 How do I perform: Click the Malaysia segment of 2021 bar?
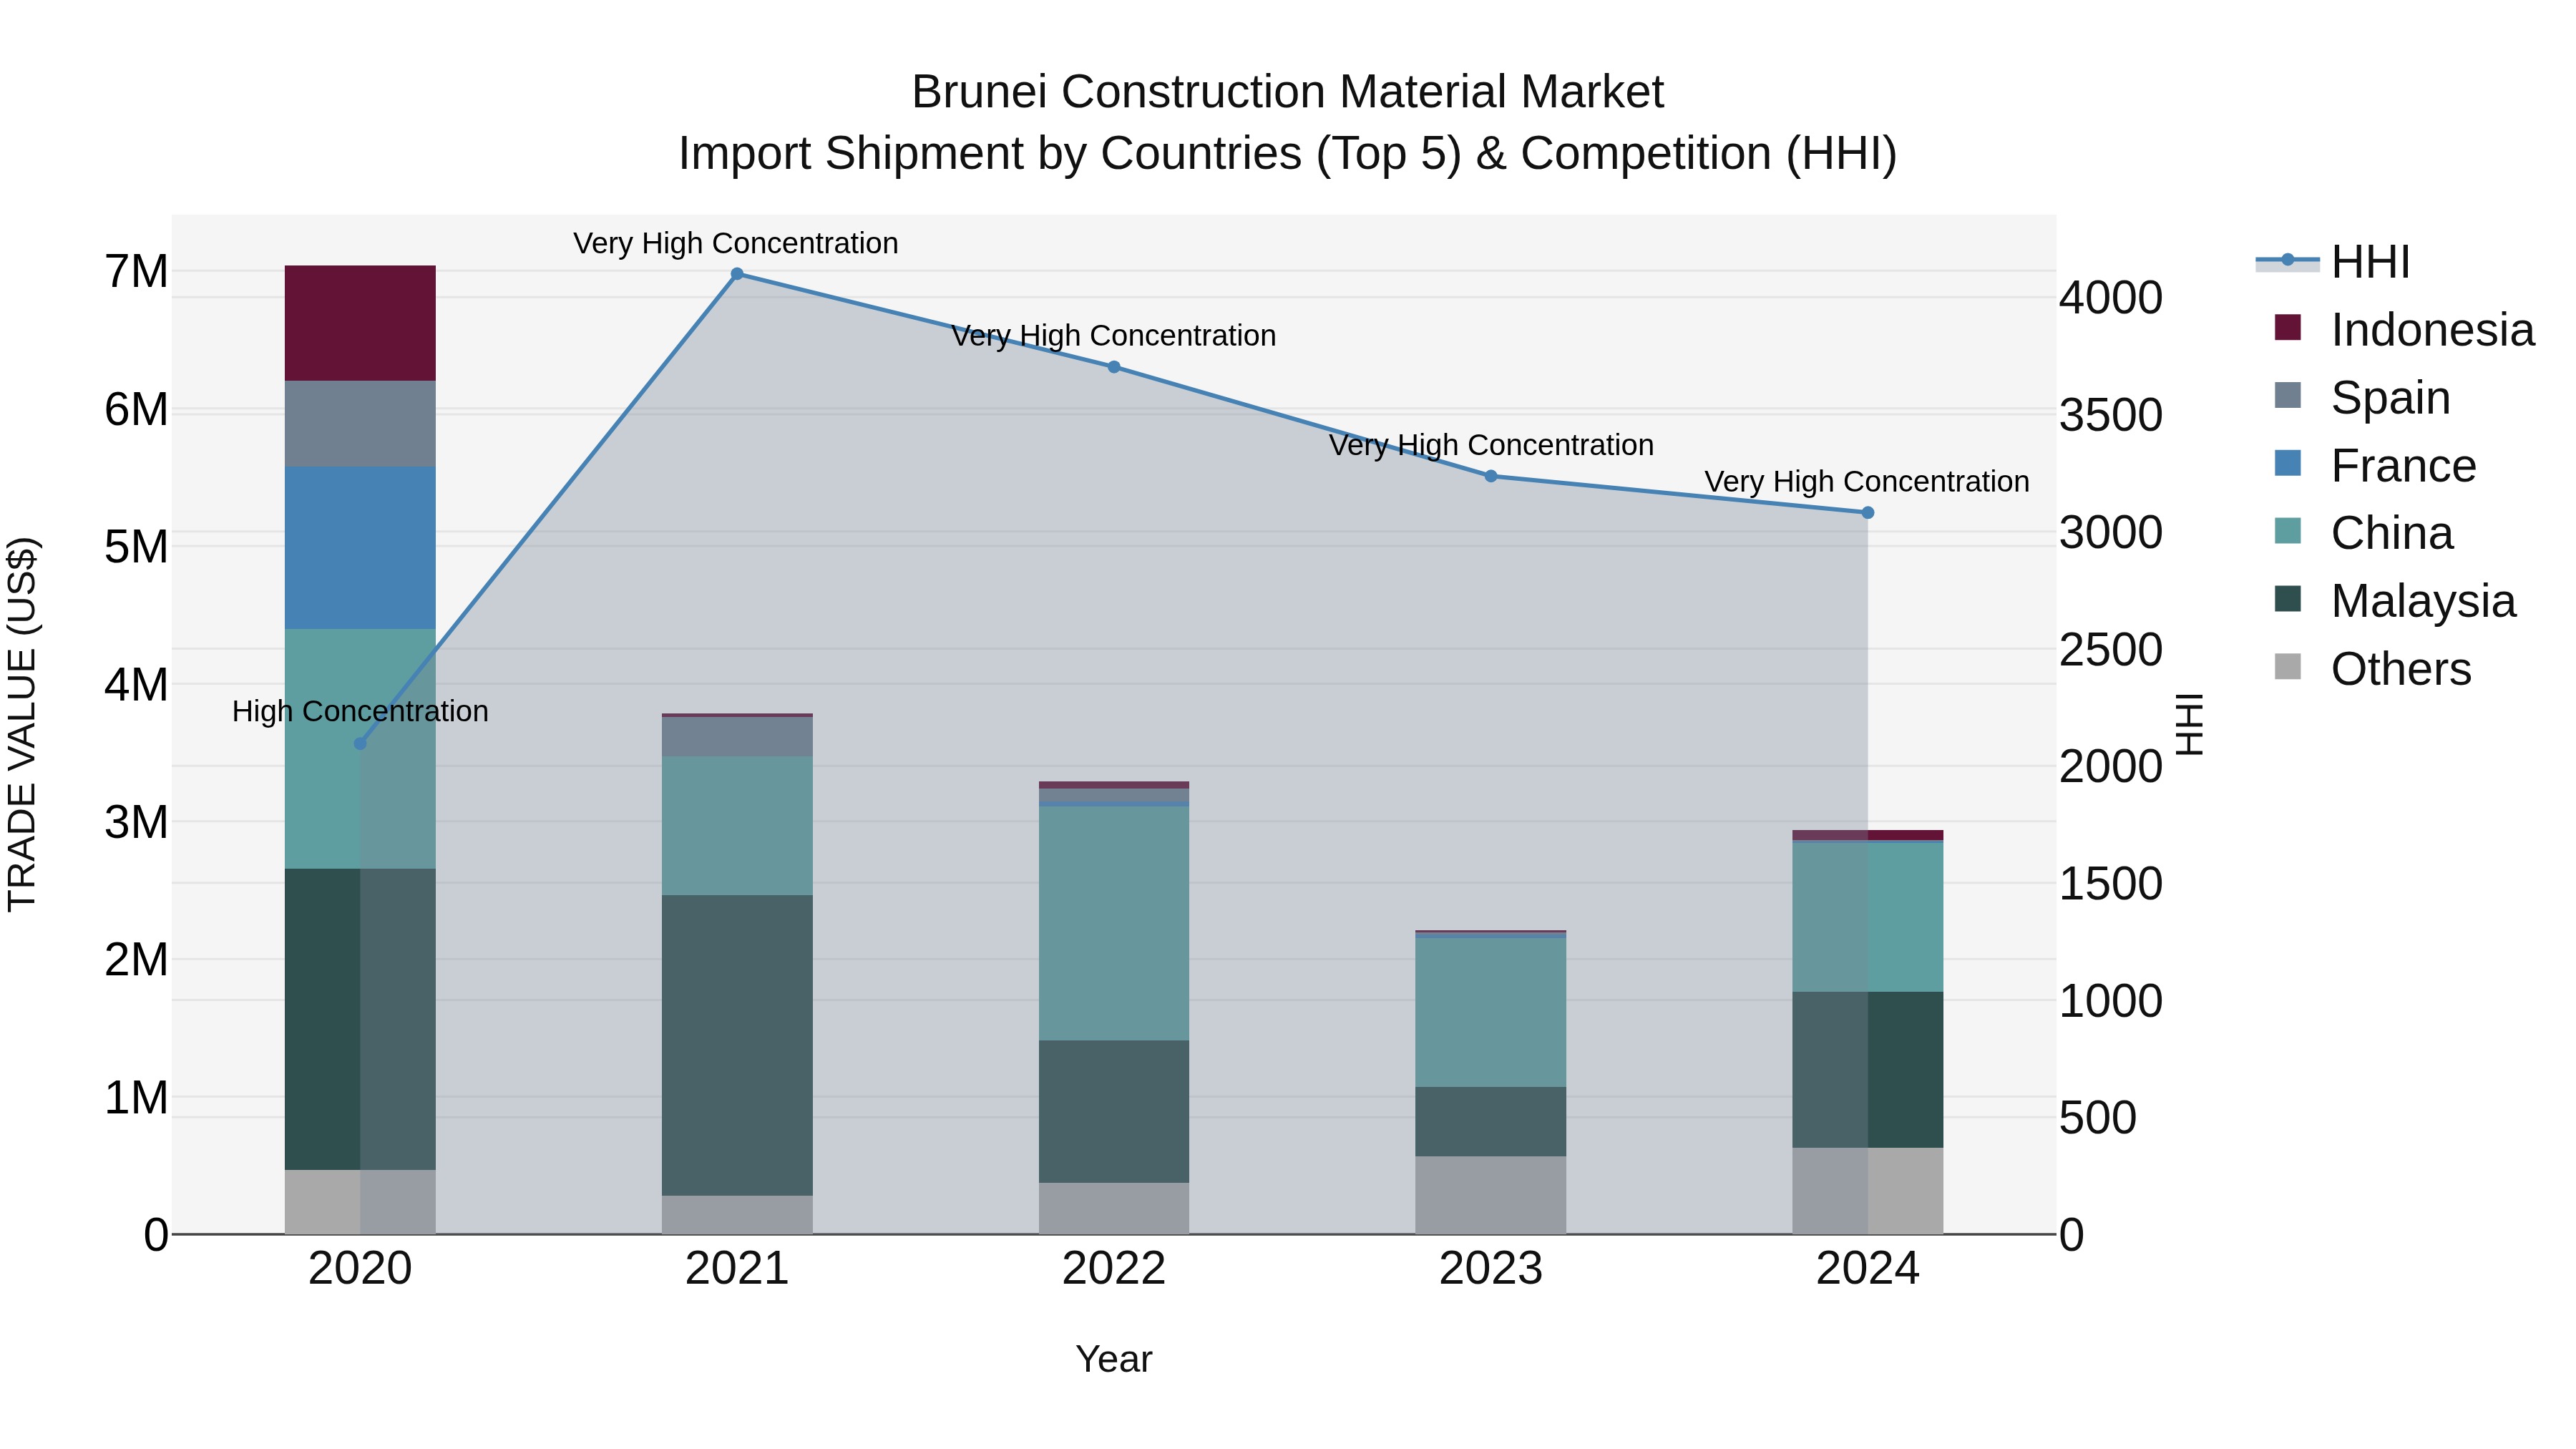coord(737,1045)
